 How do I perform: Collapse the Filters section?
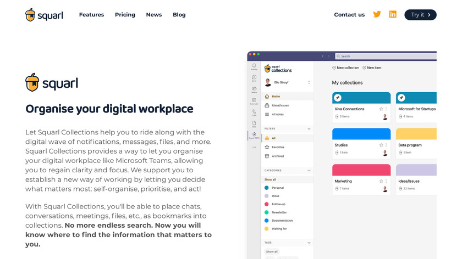pos(309,129)
